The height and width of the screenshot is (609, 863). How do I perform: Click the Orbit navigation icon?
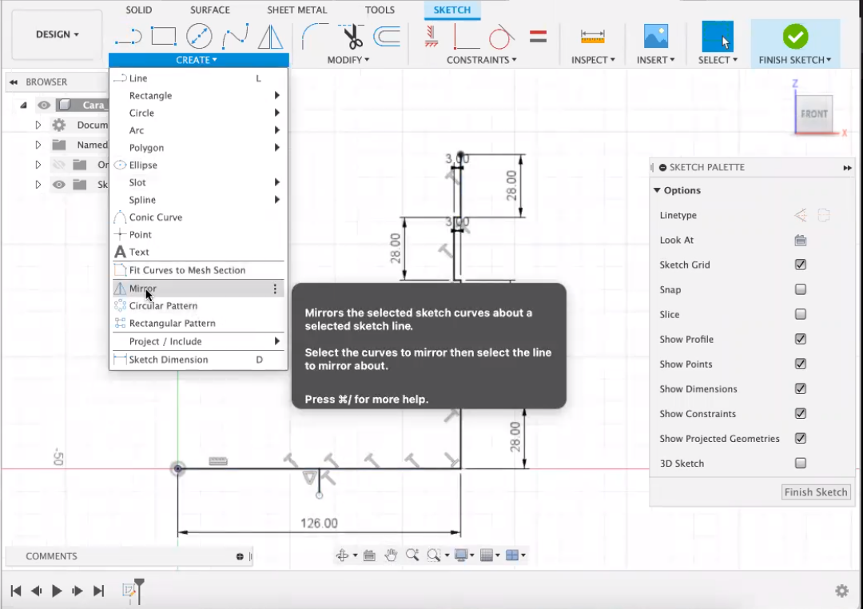click(x=342, y=555)
